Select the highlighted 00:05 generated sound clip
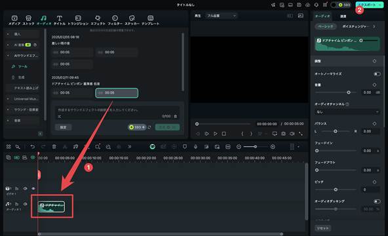Viewport: 388px width, 236px height. [x=117, y=93]
